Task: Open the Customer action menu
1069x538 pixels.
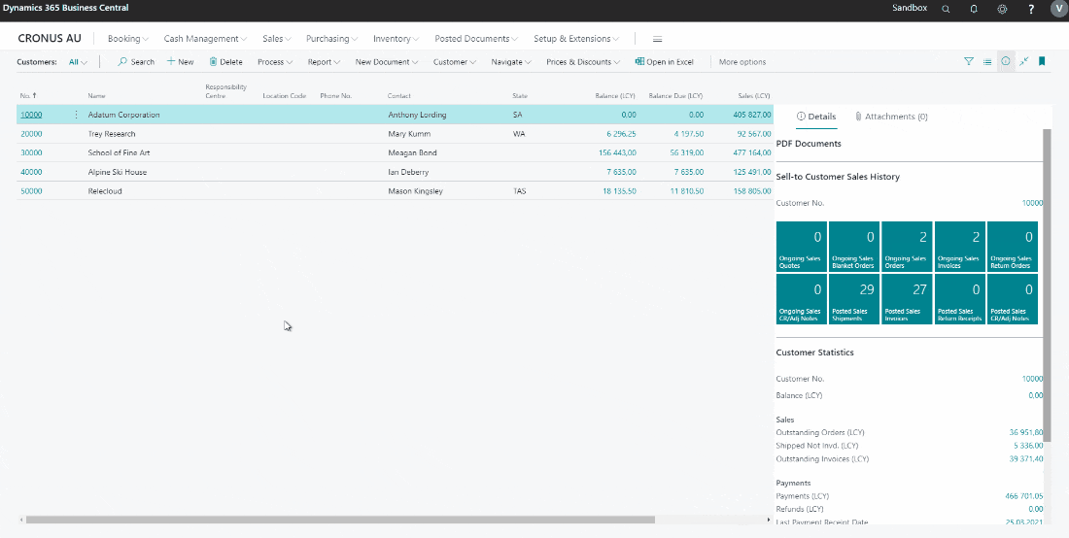Action: pos(455,62)
